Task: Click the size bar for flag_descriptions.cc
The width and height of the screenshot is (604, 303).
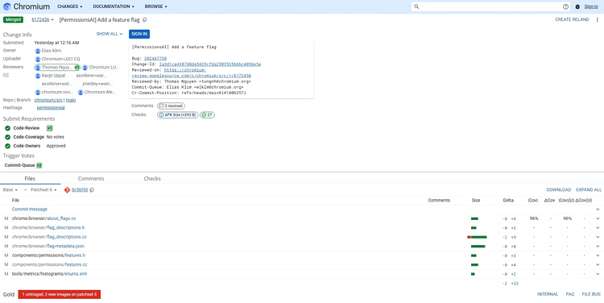Action: [477, 237]
